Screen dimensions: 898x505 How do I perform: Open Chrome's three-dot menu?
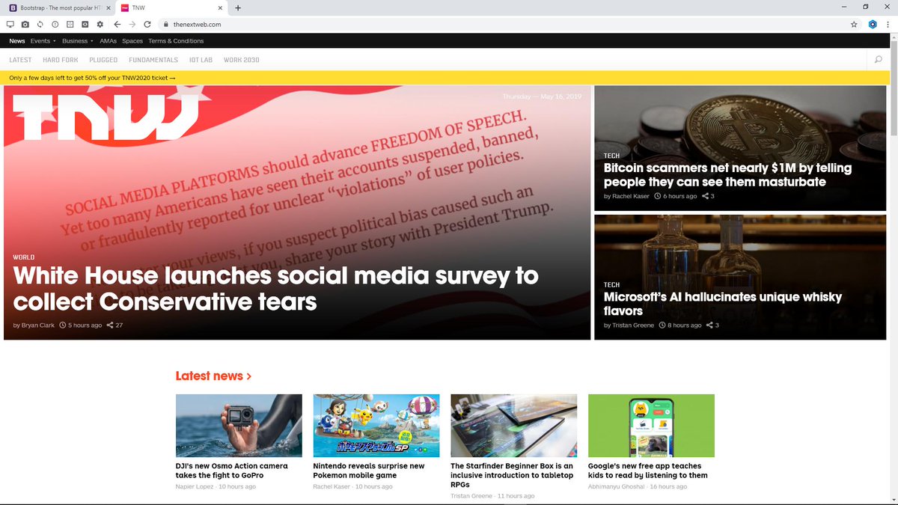888,24
